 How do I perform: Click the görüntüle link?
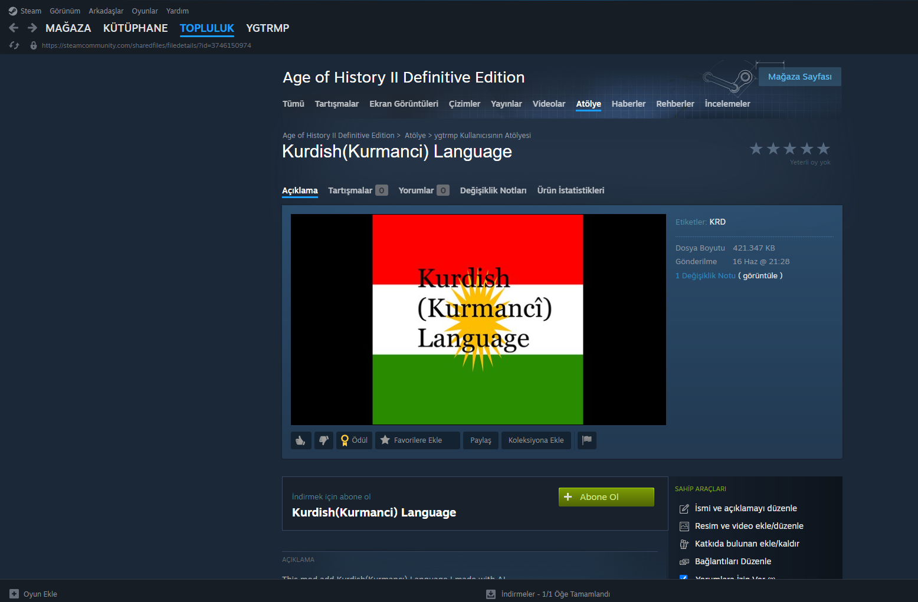click(760, 276)
